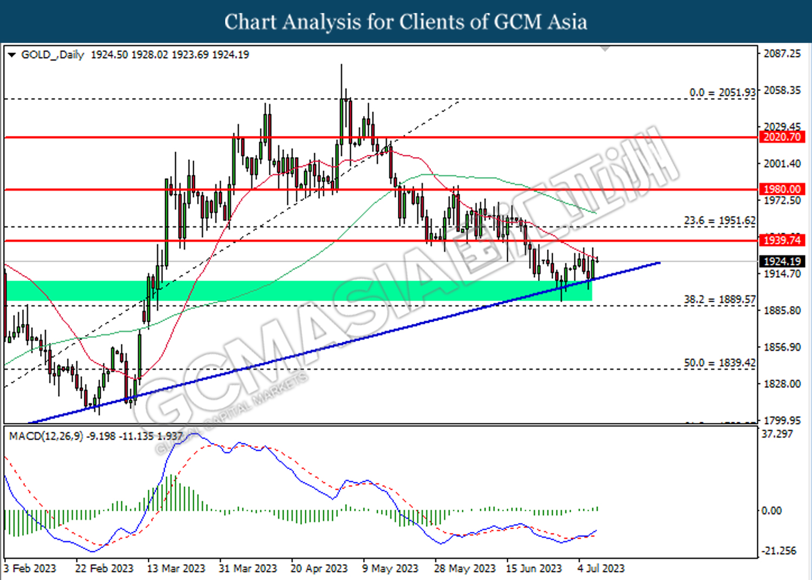The image size is (812, 580).
Task: Click the red 1980.00 price level tag
Action: (x=782, y=189)
